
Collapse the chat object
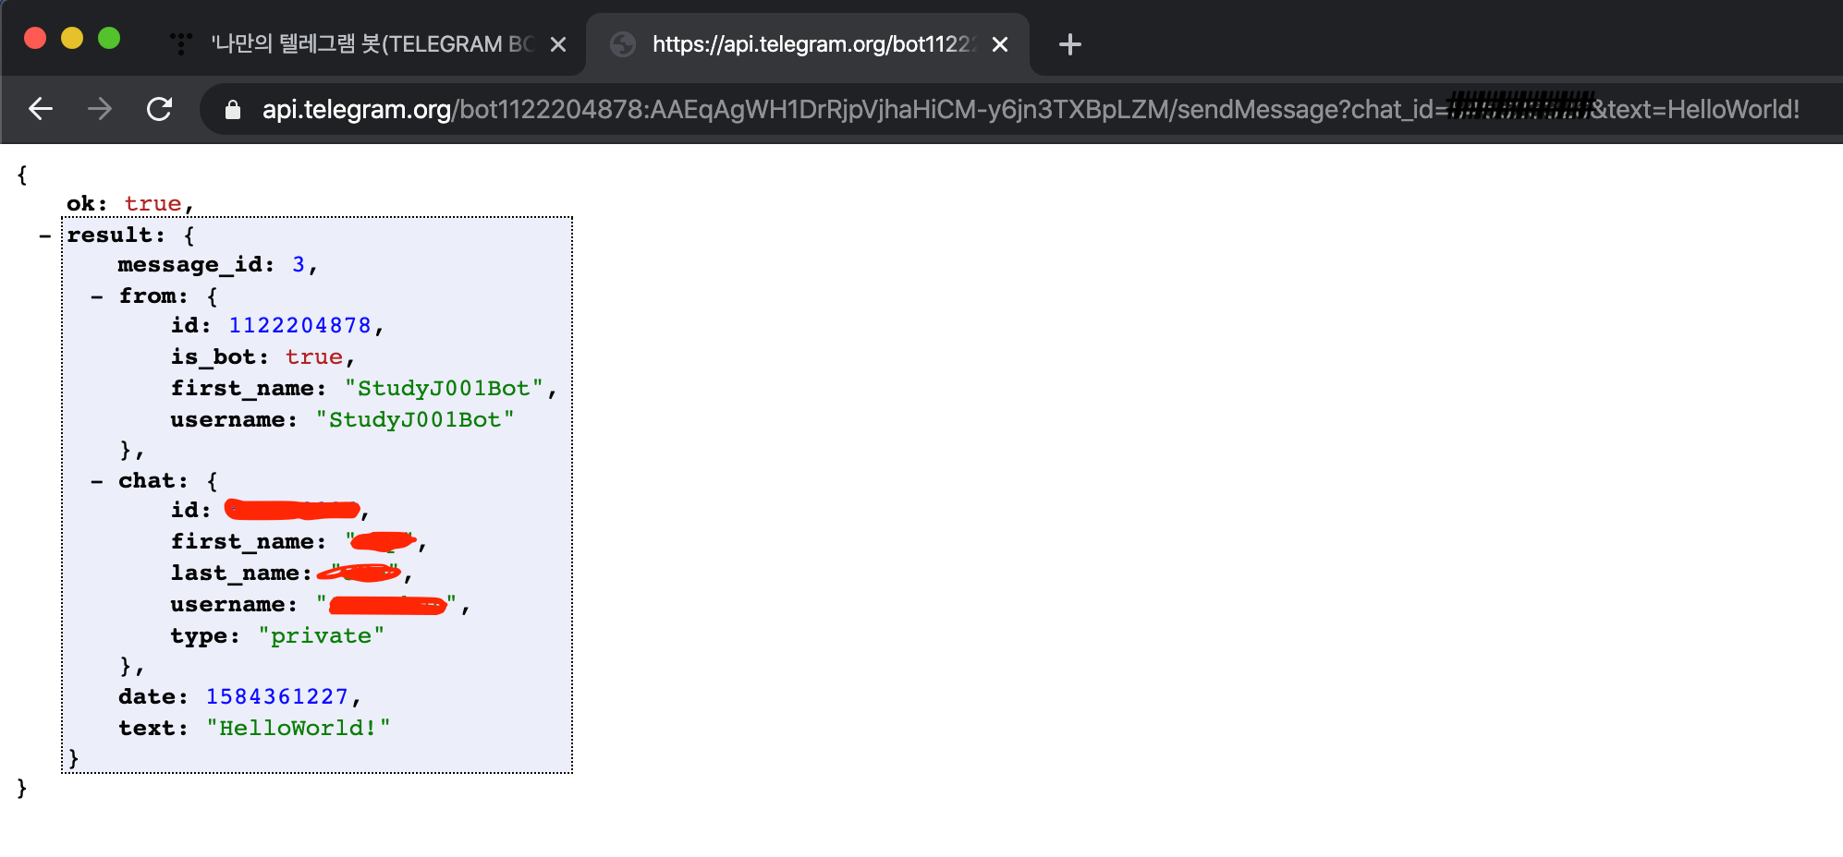[97, 482]
